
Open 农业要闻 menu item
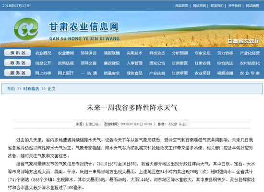[66, 53]
